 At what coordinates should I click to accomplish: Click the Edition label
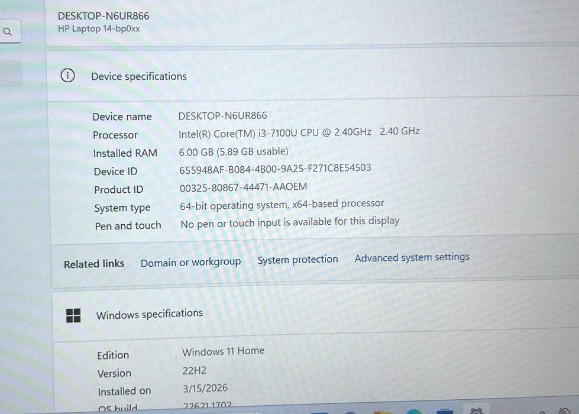tap(113, 355)
